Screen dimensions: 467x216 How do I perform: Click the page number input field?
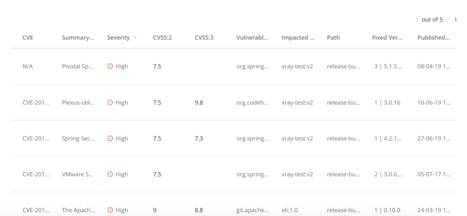(417, 20)
